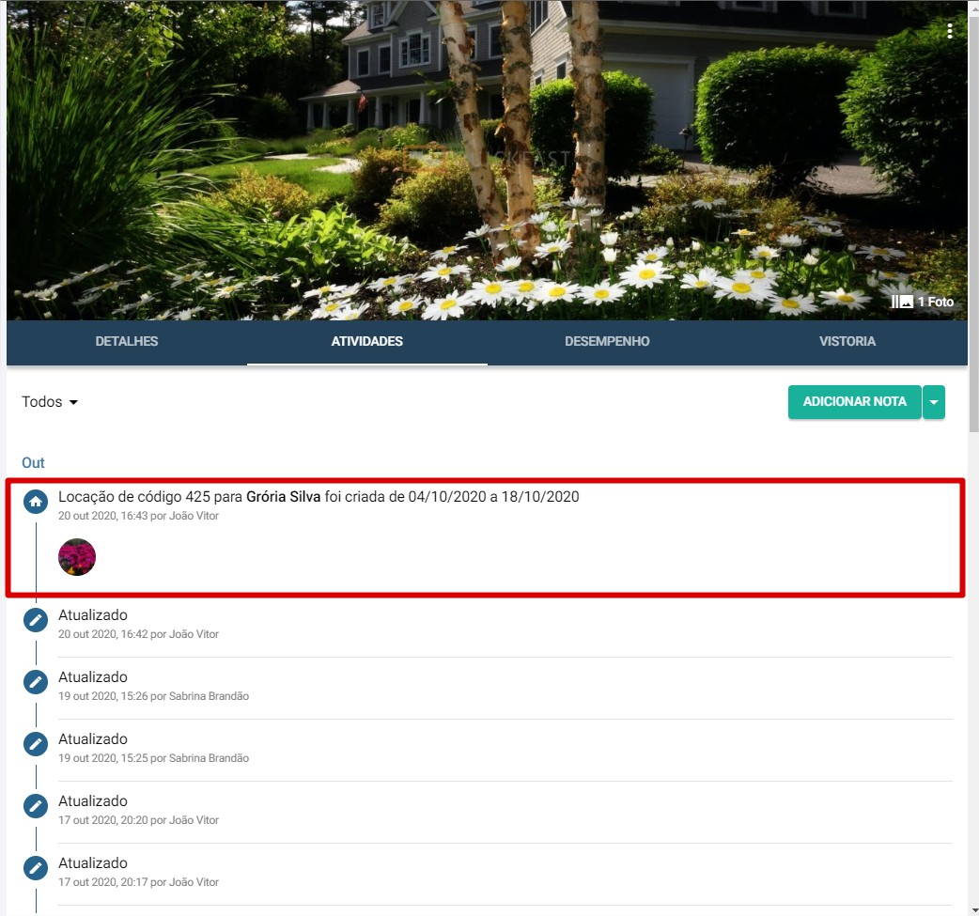Click pencil icon for update at 20:17
979x916 pixels.
(x=36, y=868)
